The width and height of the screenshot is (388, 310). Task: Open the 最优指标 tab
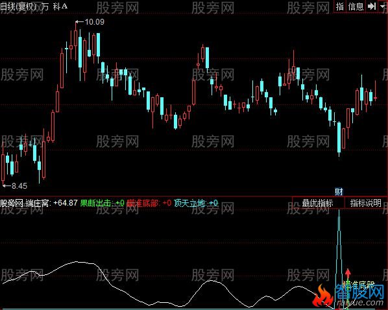click(317, 203)
